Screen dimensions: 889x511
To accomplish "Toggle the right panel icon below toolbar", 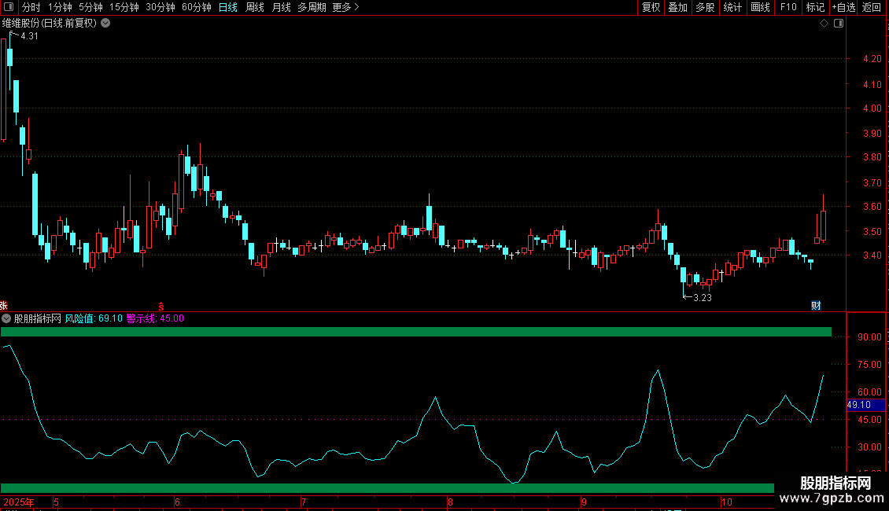I will click(x=838, y=24).
